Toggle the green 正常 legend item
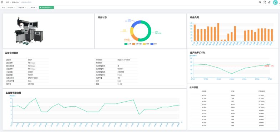Image resolution: width=280 pixels, height=132 pixels. tap(128, 44)
